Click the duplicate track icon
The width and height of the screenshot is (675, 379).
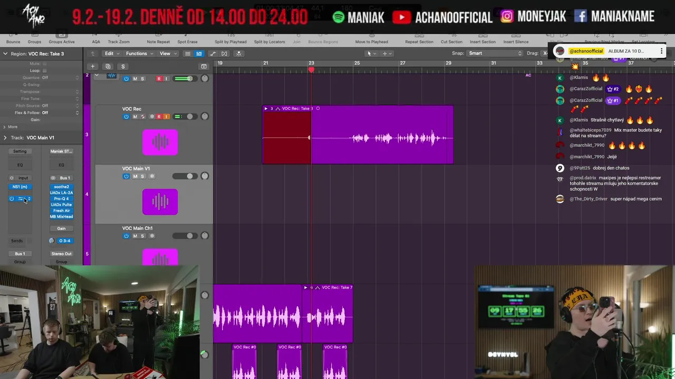[108, 66]
